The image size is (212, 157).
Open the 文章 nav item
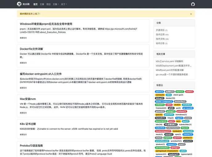(x=42, y=4)
